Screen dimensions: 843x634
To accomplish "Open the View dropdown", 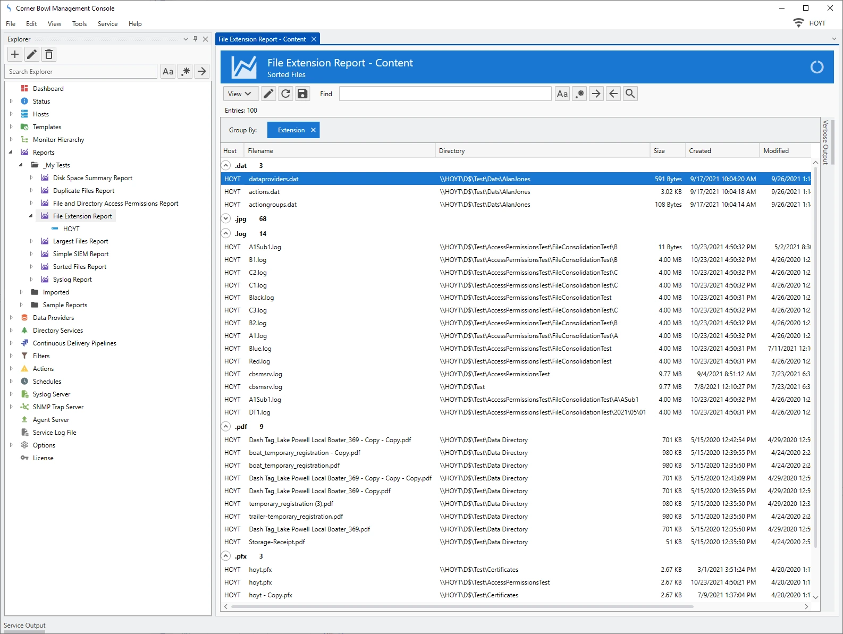I will tap(240, 94).
